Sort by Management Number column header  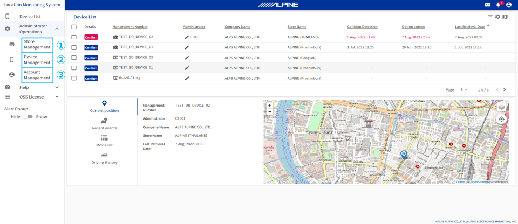coord(130,27)
